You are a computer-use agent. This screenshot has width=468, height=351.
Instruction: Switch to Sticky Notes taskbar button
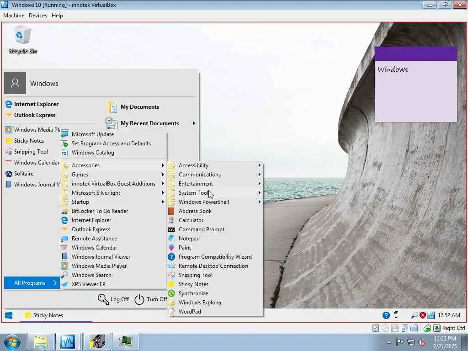[x=56, y=315]
